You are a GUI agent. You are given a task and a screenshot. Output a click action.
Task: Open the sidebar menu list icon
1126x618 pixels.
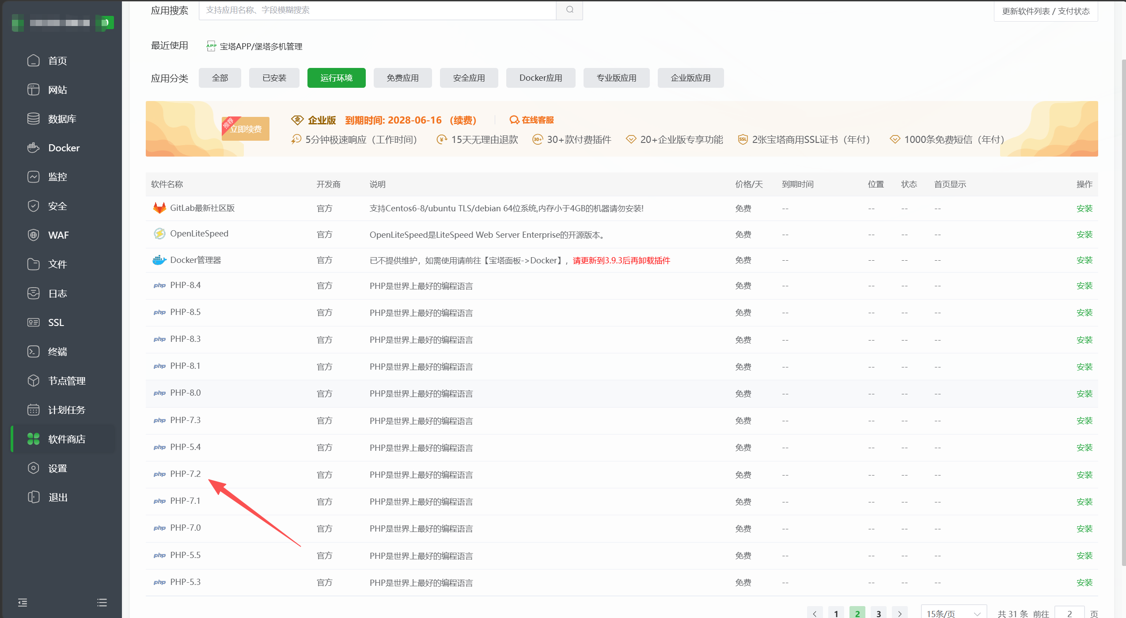[102, 603]
